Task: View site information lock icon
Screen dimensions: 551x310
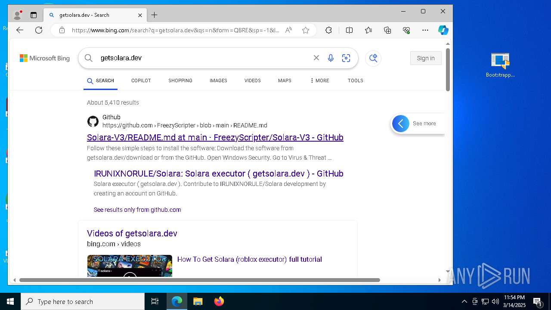Action: click(x=62, y=30)
